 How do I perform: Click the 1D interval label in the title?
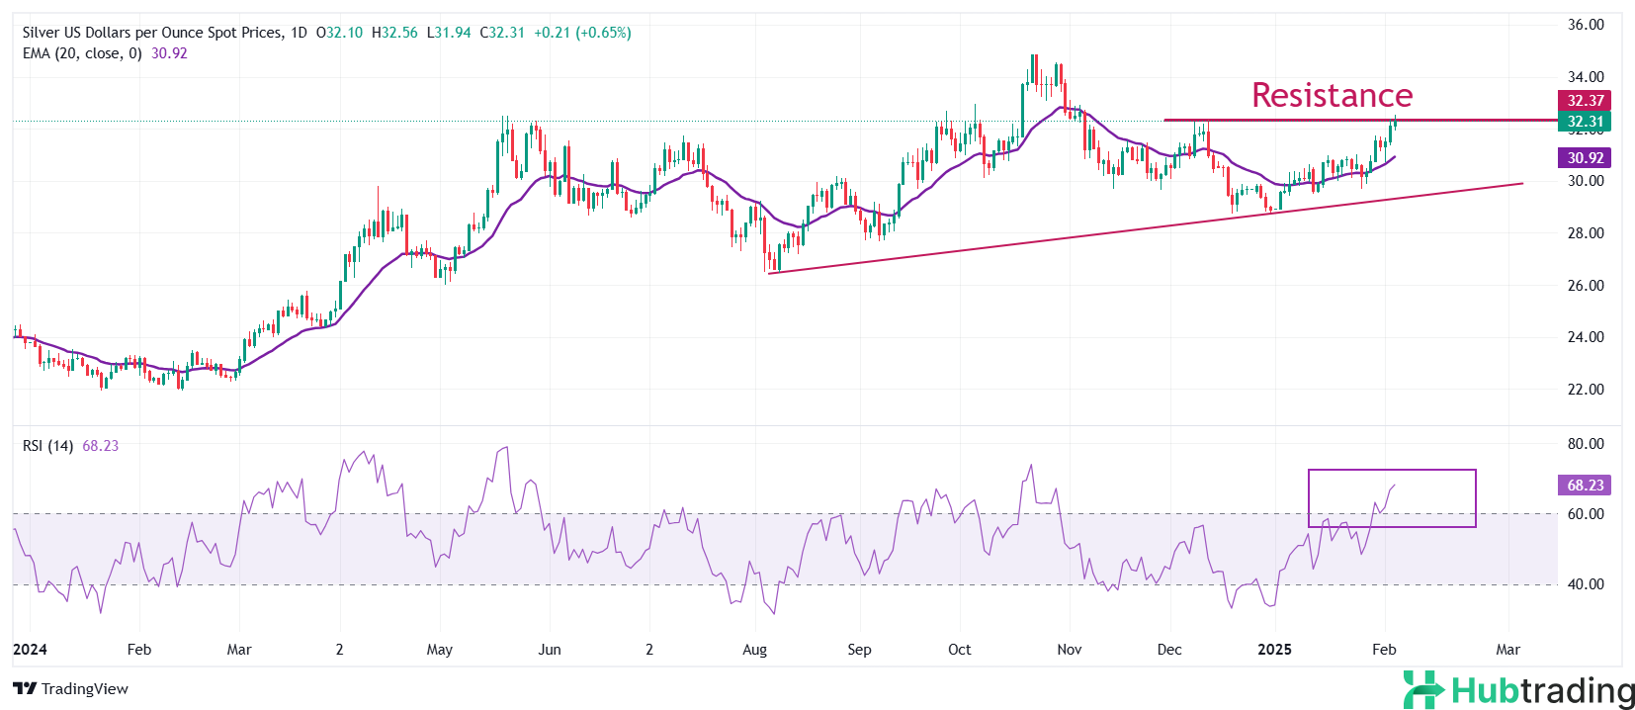299,33
